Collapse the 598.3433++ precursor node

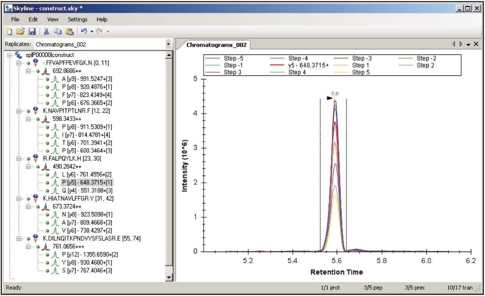click(29, 119)
